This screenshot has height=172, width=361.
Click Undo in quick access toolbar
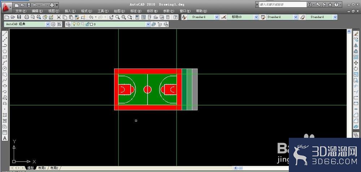pyautogui.click(x=35, y=5)
